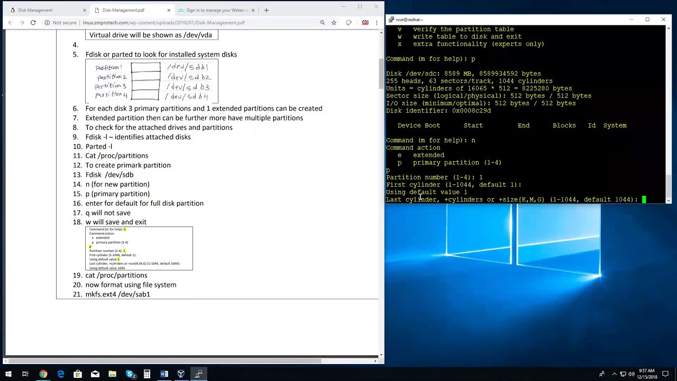Open Task View on taskbar
The height and width of the screenshot is (381, 677).
click(x=25, y=374)
